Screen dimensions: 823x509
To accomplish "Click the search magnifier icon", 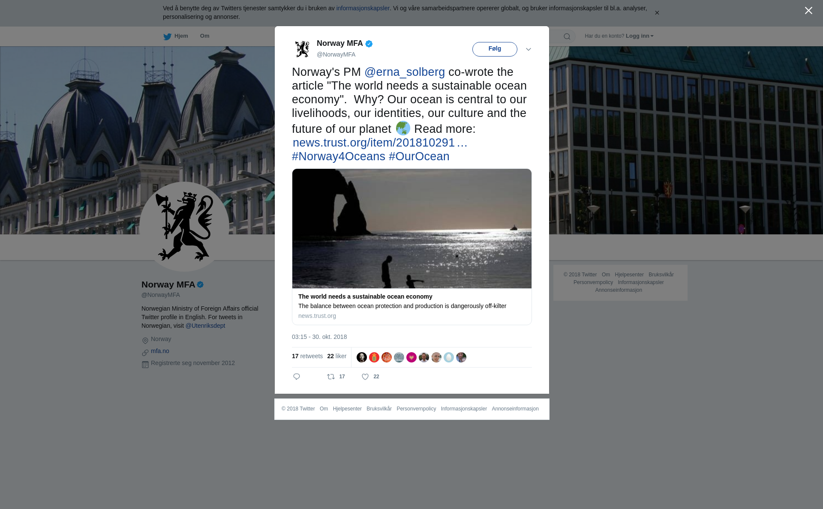I will [x=567, y=36].
